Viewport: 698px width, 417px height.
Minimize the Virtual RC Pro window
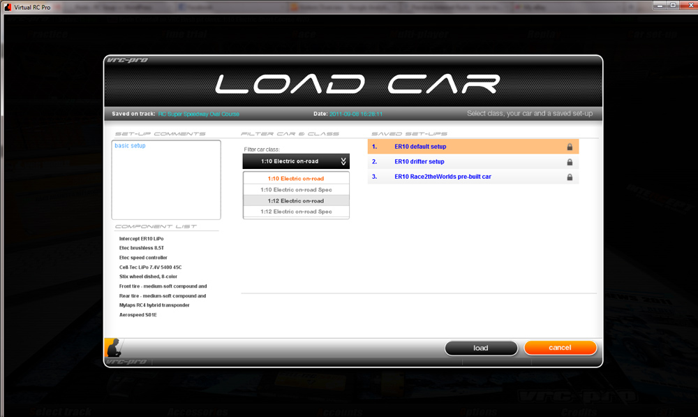(660, 6)
